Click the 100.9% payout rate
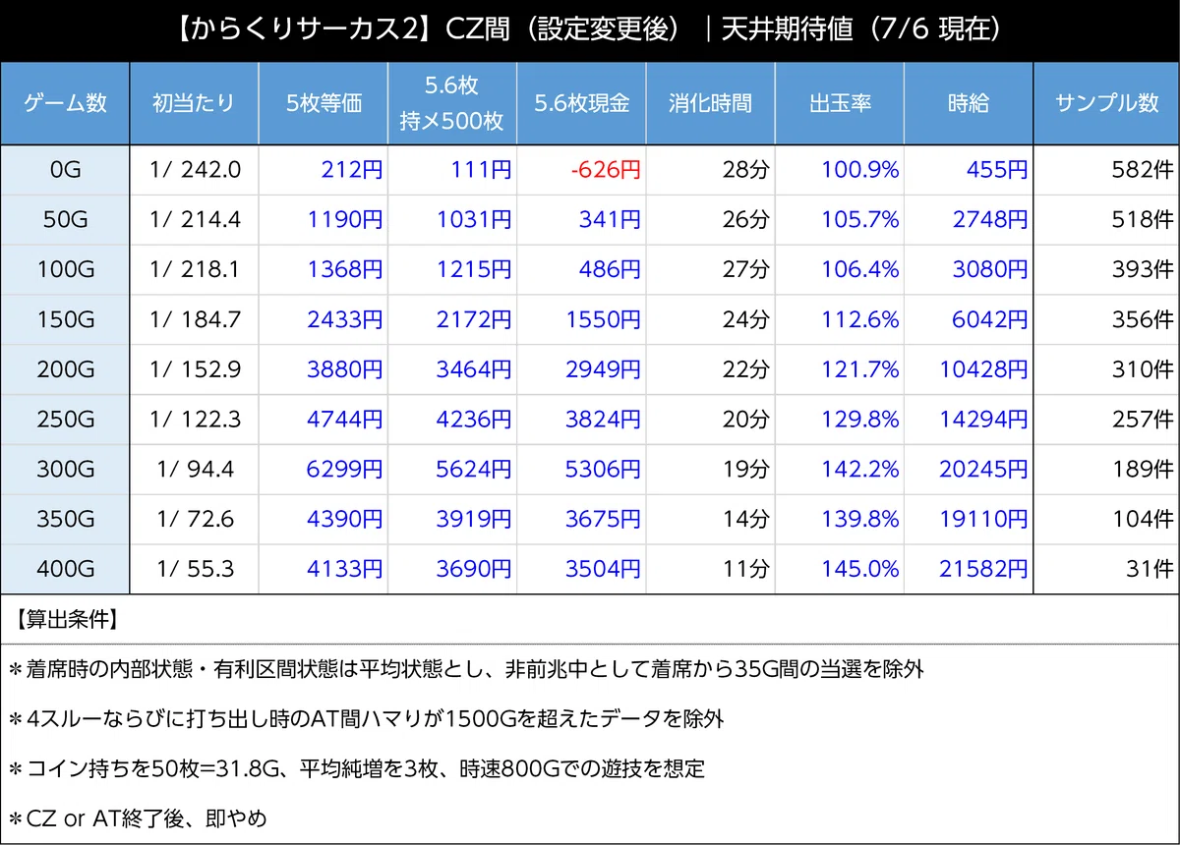 coord(860,170)
